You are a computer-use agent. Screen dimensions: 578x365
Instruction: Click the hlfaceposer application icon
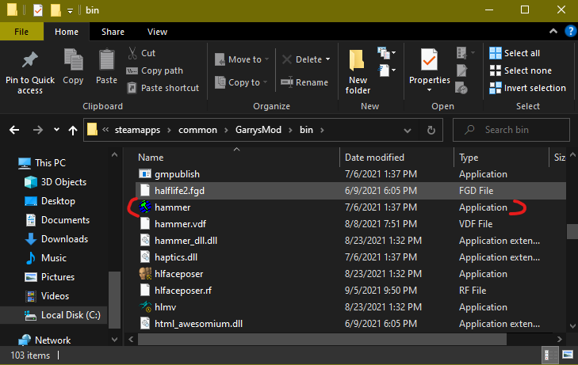[x=145, y=274]
